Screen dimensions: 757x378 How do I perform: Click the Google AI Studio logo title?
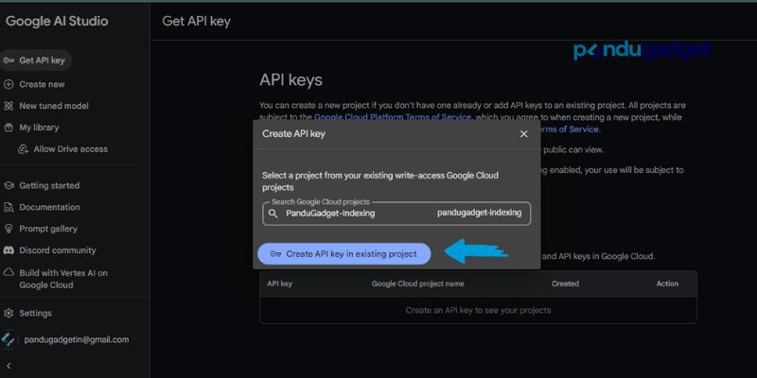[x=57, y=21]
